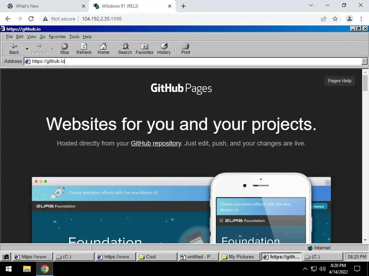The width and height of the screenshot is (369, 276).
Task: Click the Chrome URL 104.192.2.35:1998
Action: pos(102,19)
